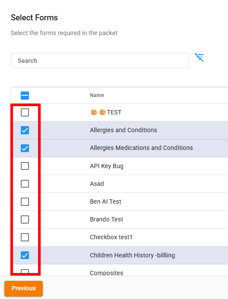Click the Name column header
This screenshot has width=228, height=299.
97,95
